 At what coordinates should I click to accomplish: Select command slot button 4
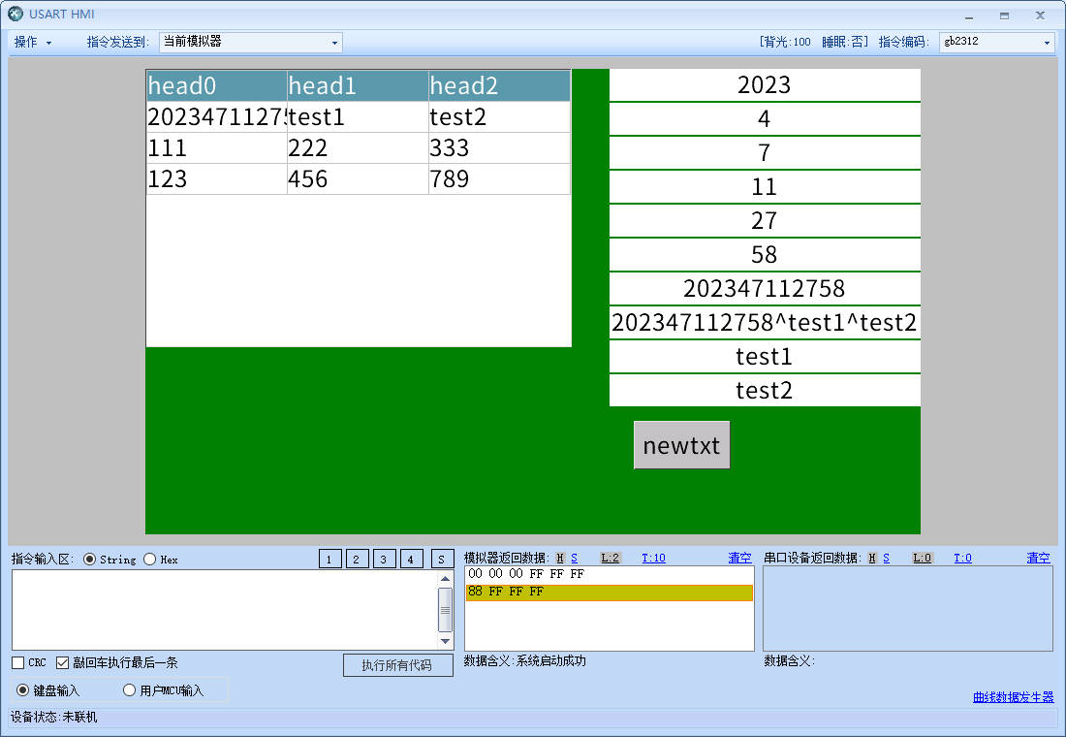point(412,559)
